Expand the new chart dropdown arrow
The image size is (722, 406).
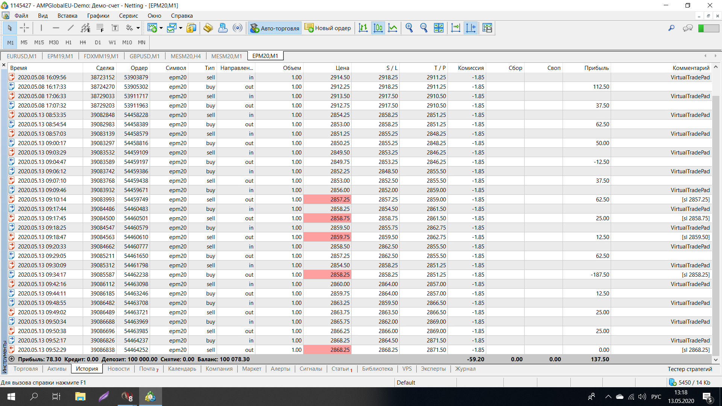pyautogui.click(x=161, y=28)
